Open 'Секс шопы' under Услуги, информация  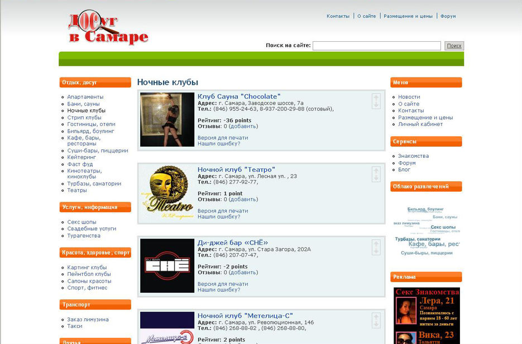pyautogui.click(x=82, y=222)
